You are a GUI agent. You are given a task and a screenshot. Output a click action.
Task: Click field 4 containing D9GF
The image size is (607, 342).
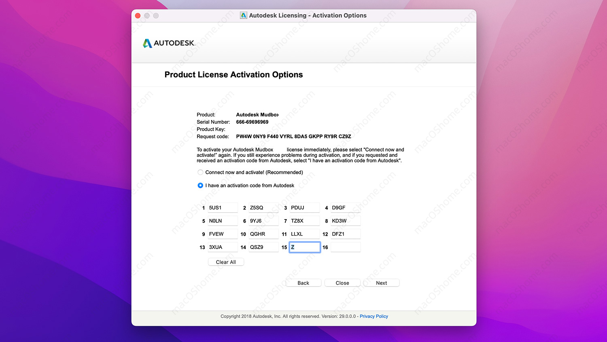point(345,207)
